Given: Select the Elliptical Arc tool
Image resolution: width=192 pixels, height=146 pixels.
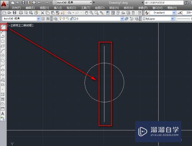Looking at the screenshot, I should (3, 75).
